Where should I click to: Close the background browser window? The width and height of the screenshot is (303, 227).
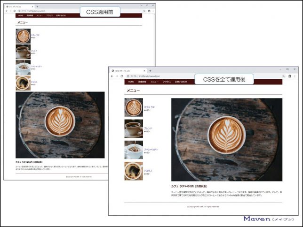pyautogui.click(x=153, y=6)
